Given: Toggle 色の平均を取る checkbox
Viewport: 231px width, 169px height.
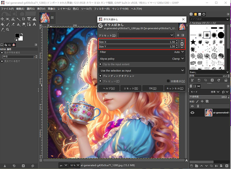Looking at the screenshot, I should point(2,53).
